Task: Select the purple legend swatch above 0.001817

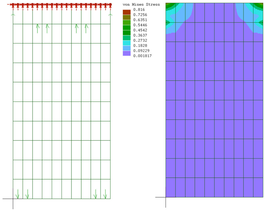Action: point(127,53)
